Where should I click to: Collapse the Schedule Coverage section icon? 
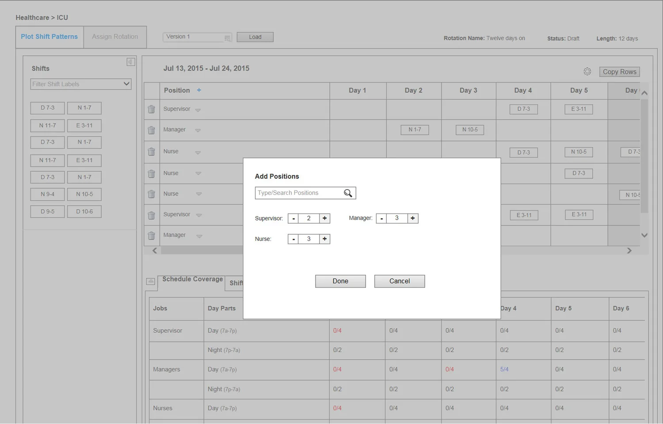[151, 281]
